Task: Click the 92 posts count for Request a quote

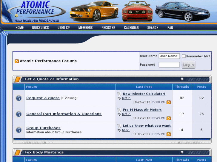Action: click(201, 98)
